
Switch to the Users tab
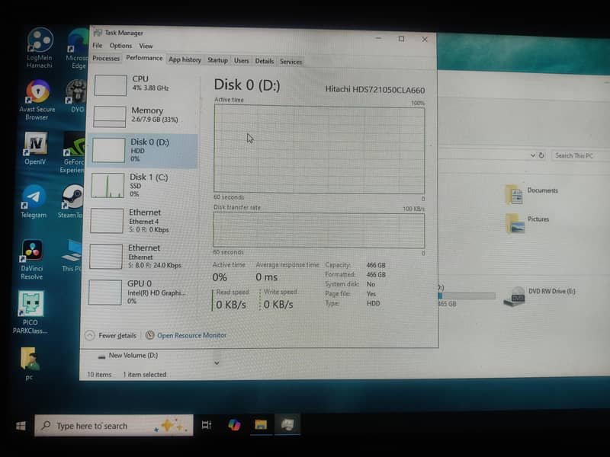pos(241,61)
